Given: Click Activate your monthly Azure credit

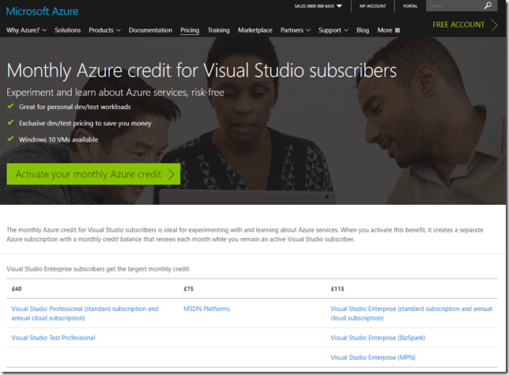Looking at the screenshot, I should coord(93,174).
